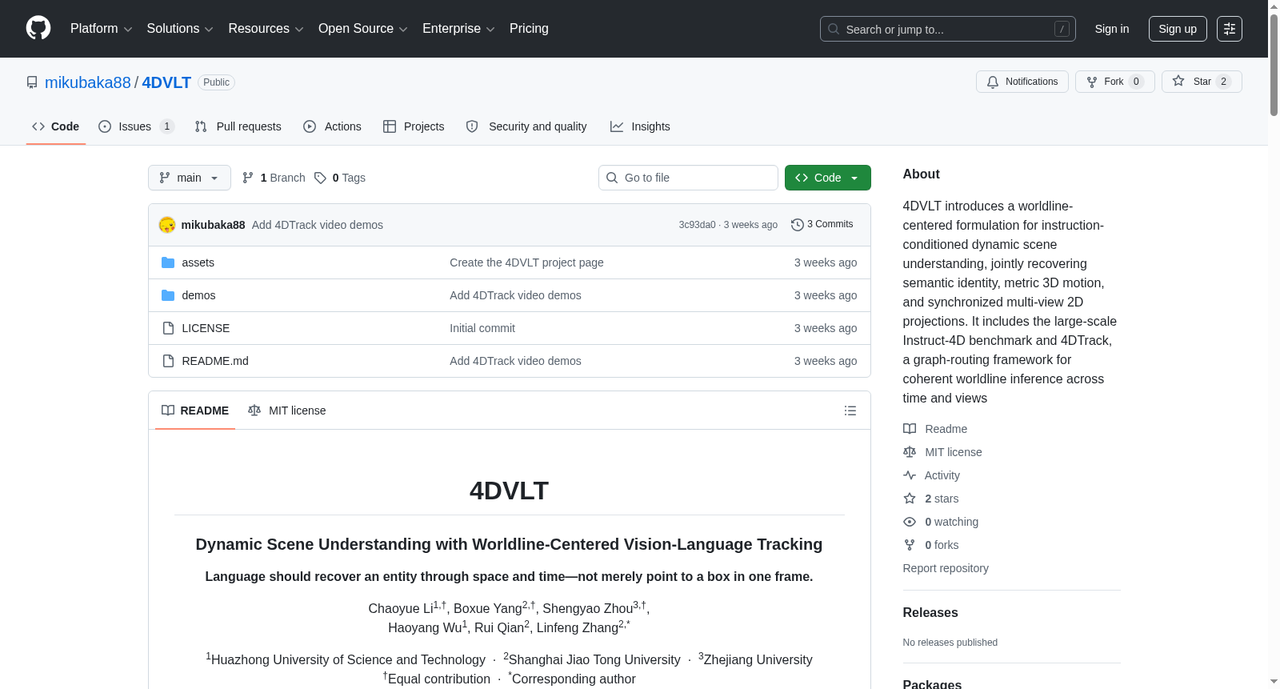Open the Readme link in About

pyautogui.click(x=935, y=429)
